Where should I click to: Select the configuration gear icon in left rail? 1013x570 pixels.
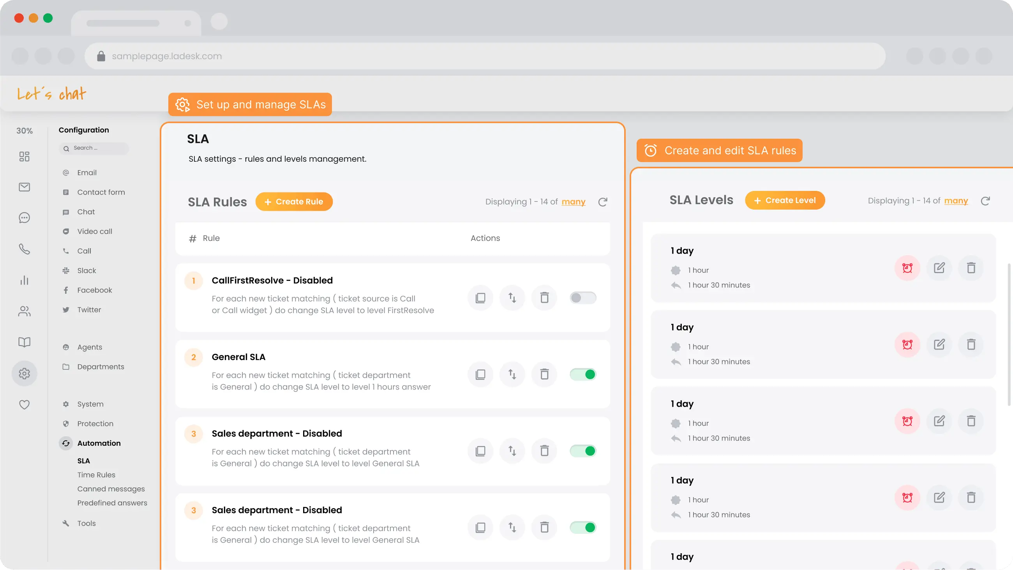click(x=25, y=373)
